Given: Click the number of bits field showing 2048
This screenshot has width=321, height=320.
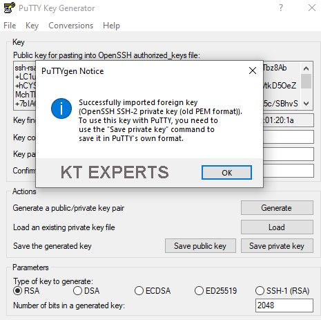Looking at the screenshot, I should [284, 305].
